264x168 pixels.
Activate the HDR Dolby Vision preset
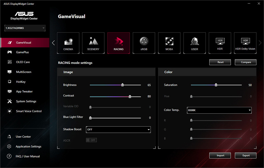(x=245, y=43)
